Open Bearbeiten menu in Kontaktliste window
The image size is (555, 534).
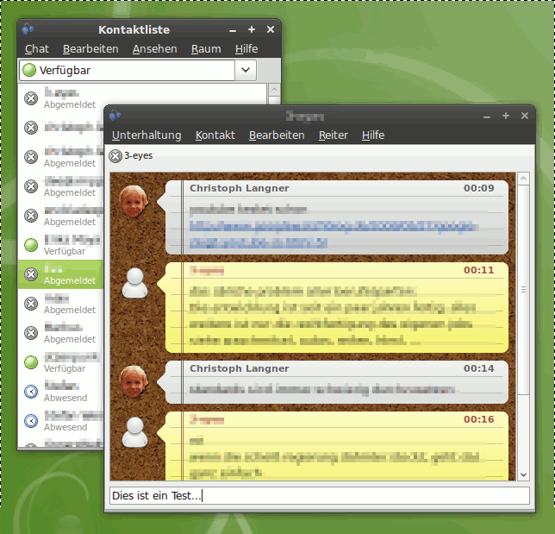click(90, 49)
